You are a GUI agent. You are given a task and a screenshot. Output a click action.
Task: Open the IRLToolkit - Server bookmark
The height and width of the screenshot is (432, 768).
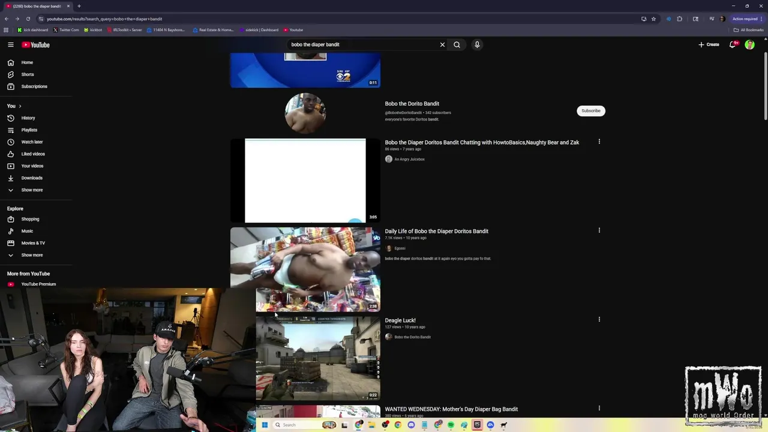click(x=124, y=30)
